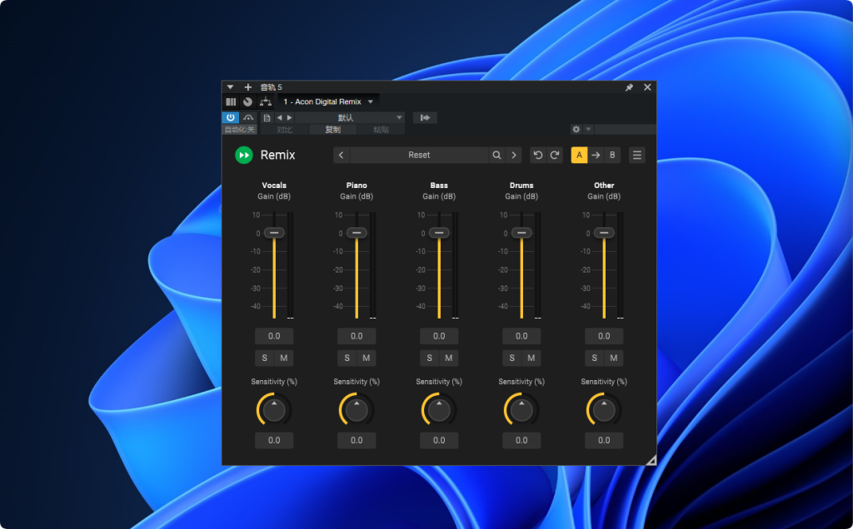Click the window resize grip corner
This screenshot has height=529, width=853.
pyautogui.click(x=651, y=460)
